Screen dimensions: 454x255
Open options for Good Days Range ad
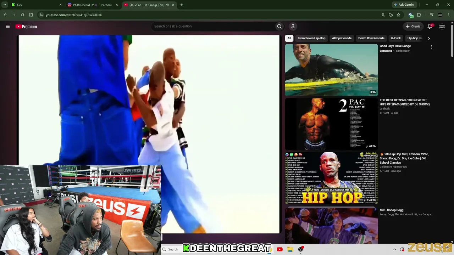point(432,47)
